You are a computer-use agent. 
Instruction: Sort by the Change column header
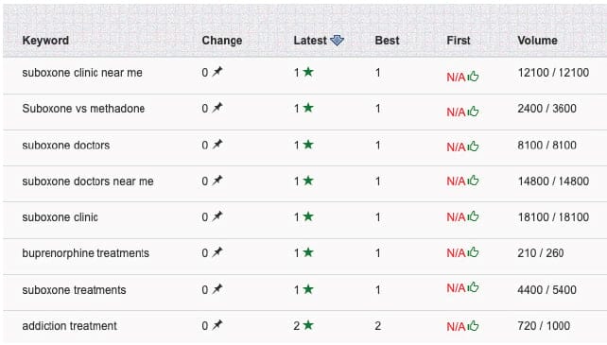point(222,41)
